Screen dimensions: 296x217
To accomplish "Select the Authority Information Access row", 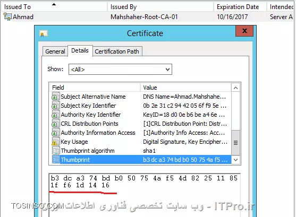I will tap(141, 133).
